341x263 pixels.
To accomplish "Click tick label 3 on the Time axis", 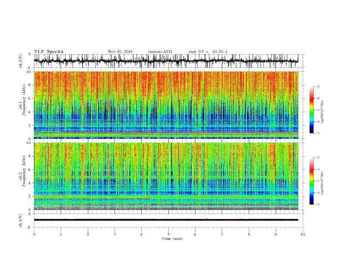I will tap(115, 234).
